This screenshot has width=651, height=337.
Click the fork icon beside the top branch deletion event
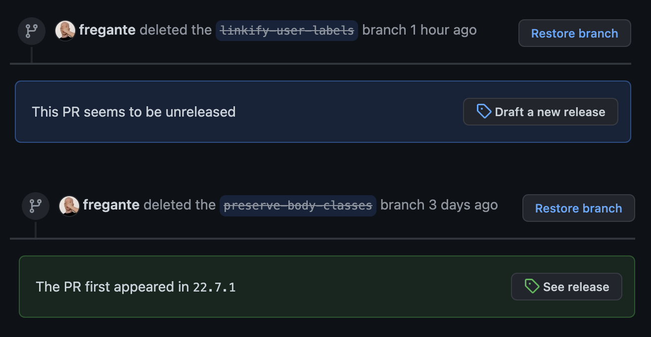click(31, 31)
